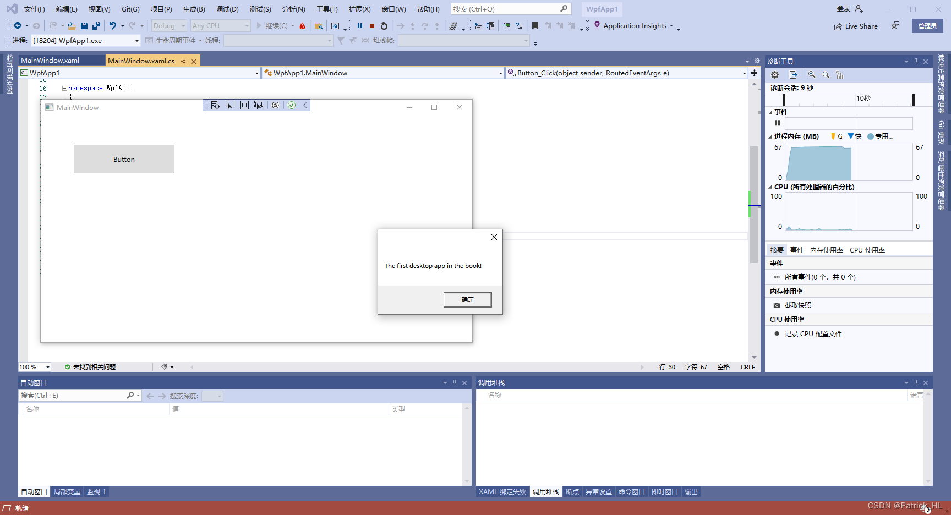
Task: Zoom in the diagnostics timeline
Action: (x=812, y=75)
